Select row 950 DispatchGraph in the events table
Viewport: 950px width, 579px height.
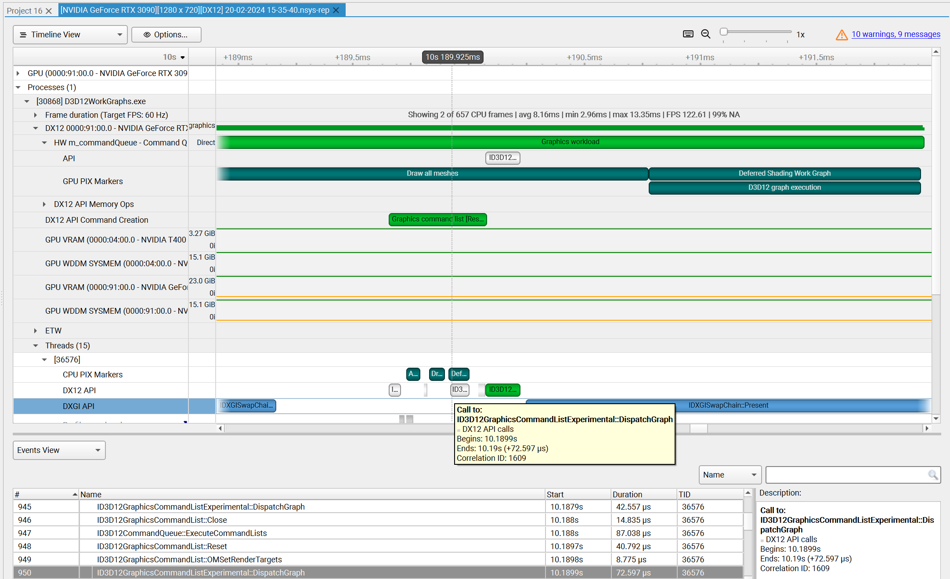coord(200,572)
